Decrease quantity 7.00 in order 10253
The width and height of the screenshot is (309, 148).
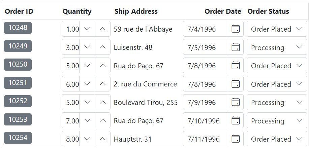tap(87, 120)
